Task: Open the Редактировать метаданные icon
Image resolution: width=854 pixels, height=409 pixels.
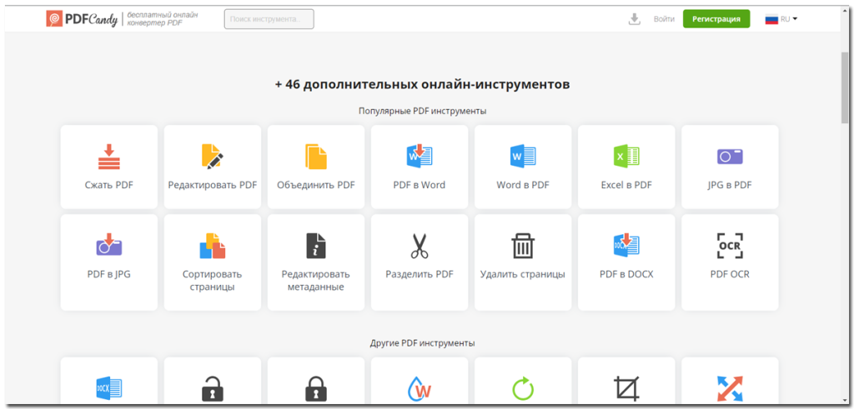Action: pos(316,246)
